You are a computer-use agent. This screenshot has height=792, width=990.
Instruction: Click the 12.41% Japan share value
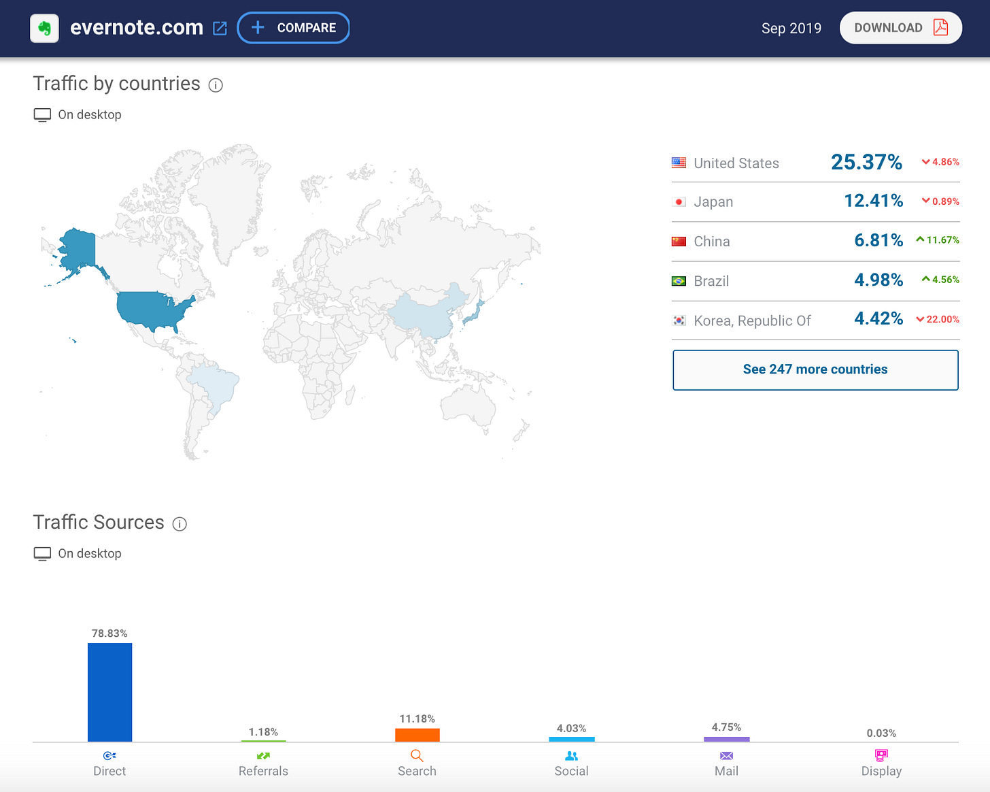pyautogui.click(x=874, y=201)
